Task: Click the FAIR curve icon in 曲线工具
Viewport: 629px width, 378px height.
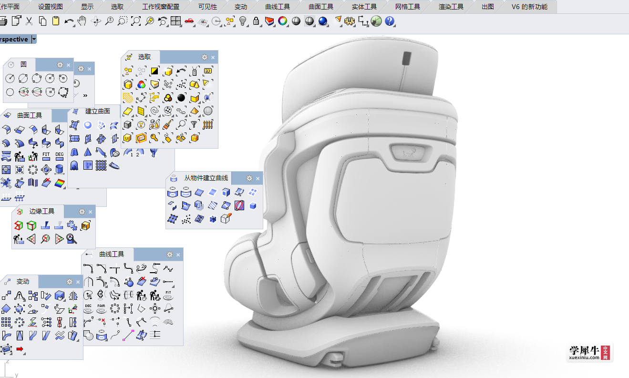Action: (102, 308)
